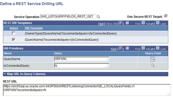Click Find link in REST URI Templates
Screen dimensions: 173x97
101,24
